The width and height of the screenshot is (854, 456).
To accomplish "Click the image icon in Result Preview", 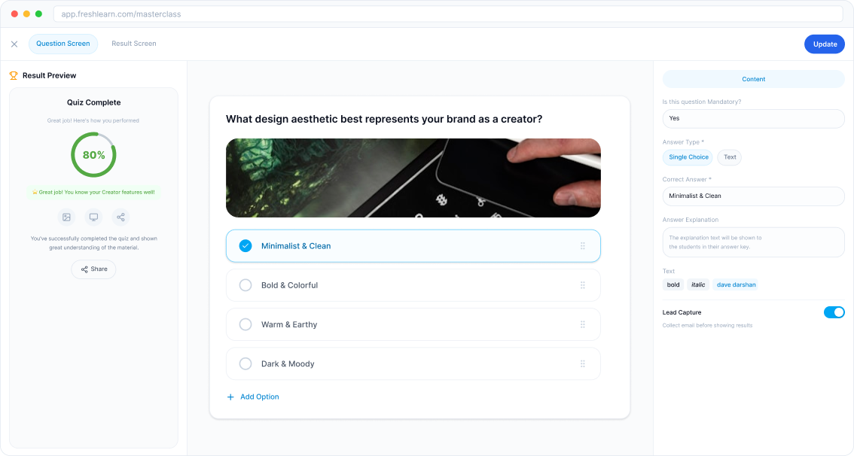I will coord(66,217).
